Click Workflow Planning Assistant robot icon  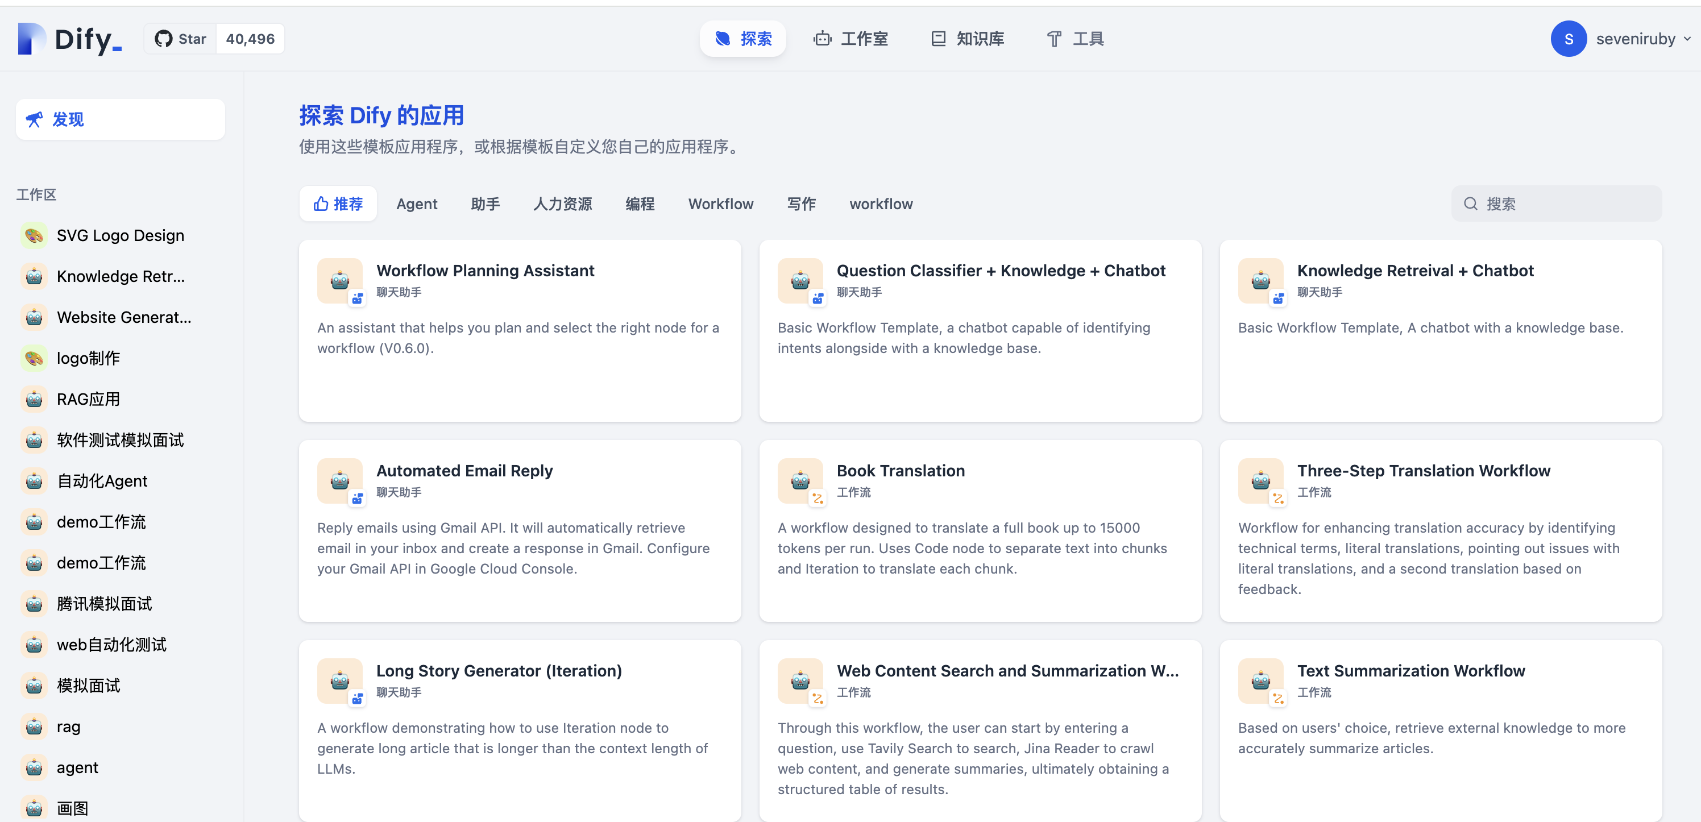[x=340, y=281]
